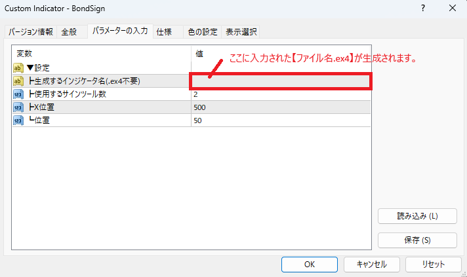This screenshot has width=467, height=277.
Task: Open the バージョン情報 tab
Action: (x=31, y=32)
